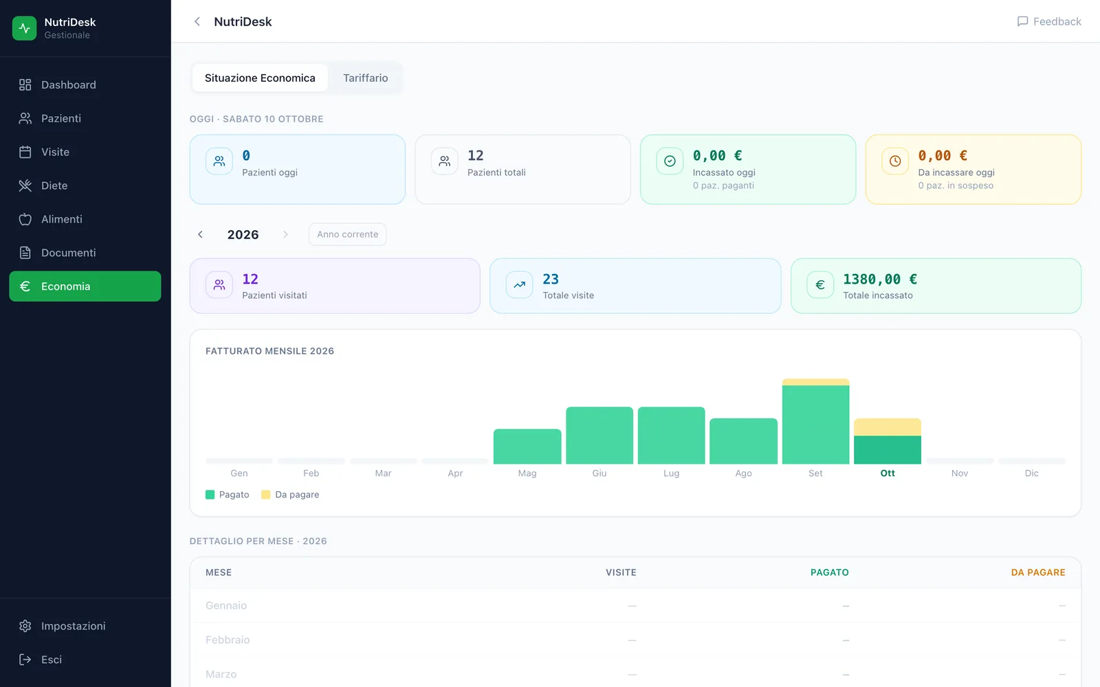Open Pazienti in the sidebar
1100x687 pixels.
click(85, 118)
